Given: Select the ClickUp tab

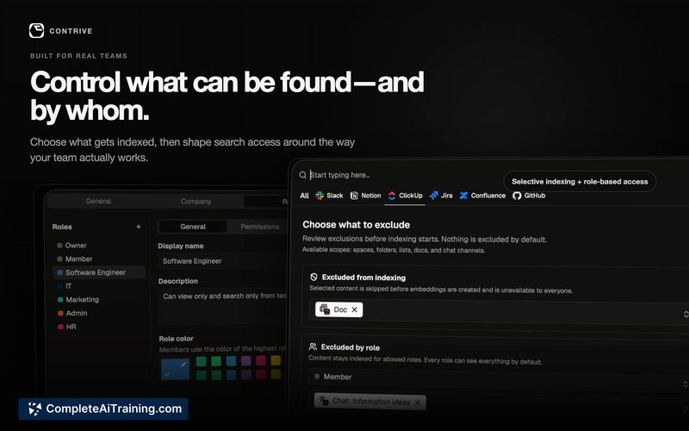Looking at the screenshot, I should point(405,196).
